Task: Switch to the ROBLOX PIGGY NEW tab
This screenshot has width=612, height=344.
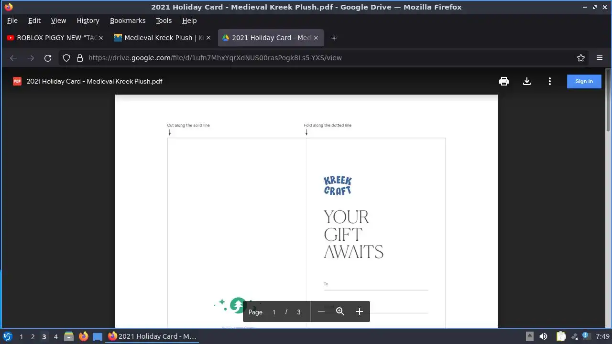Action: pos(55,38)
